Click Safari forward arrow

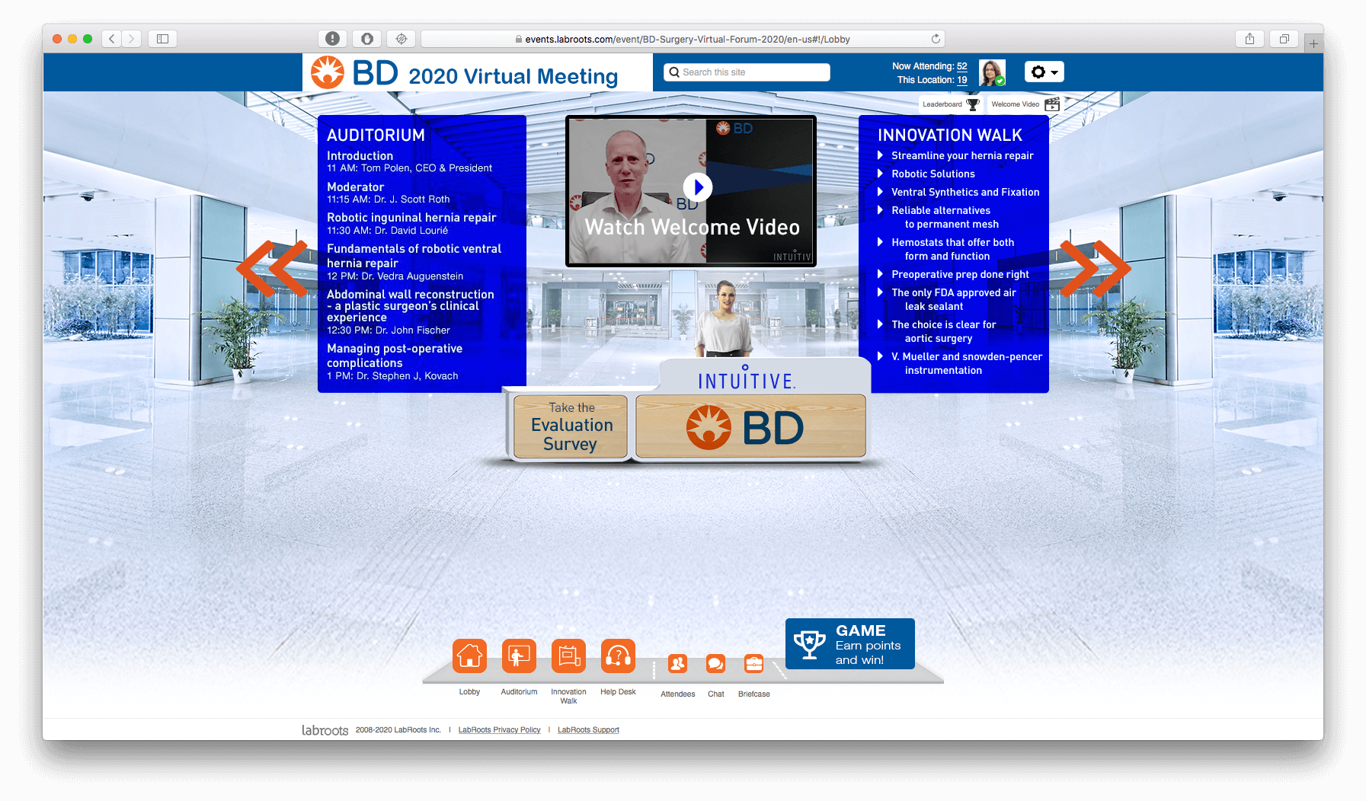131,39
